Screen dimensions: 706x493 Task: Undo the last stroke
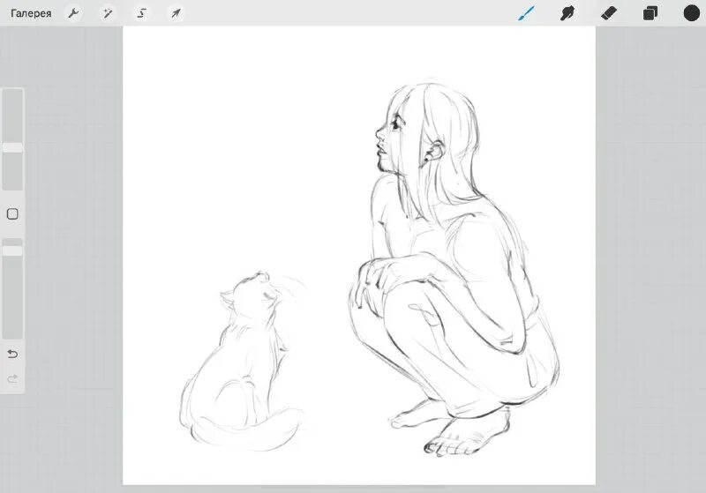(12, 354)
